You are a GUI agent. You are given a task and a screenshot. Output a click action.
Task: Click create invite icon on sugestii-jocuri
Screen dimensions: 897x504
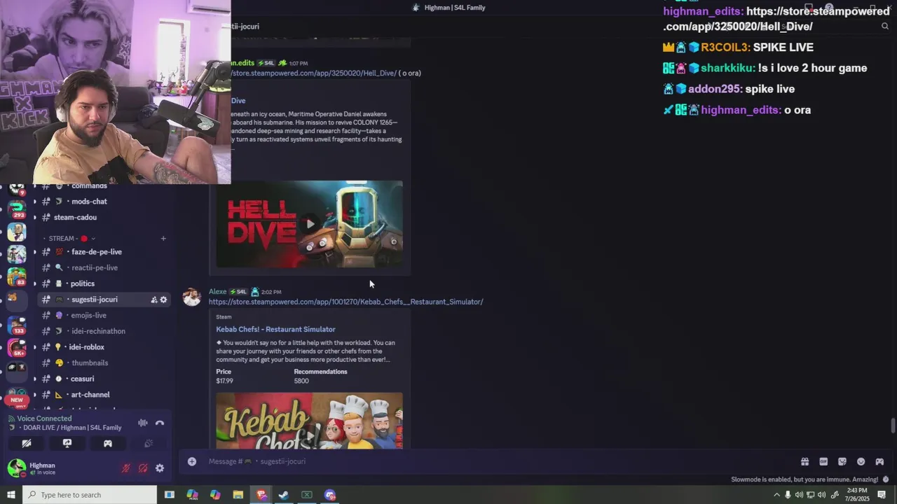[153, 300]
